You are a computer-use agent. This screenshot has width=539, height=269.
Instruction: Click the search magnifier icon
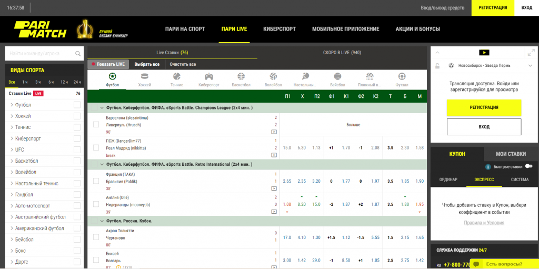click(78, 54)
